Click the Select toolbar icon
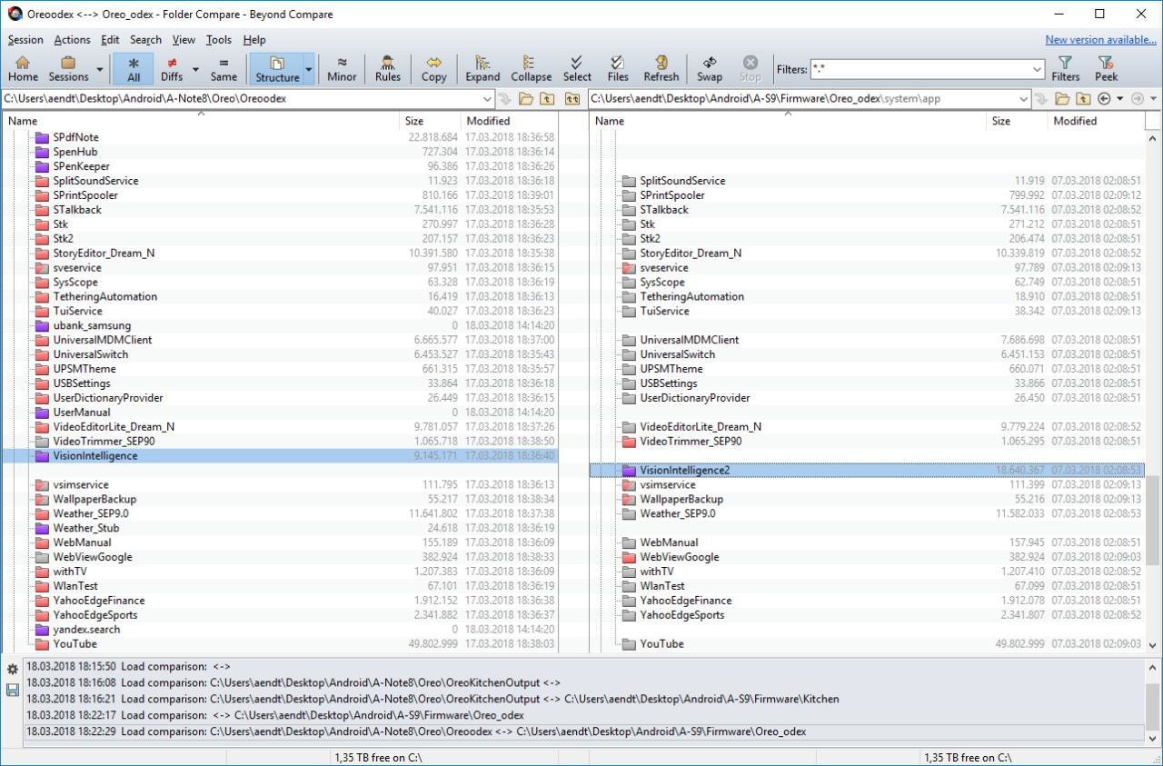The width and height of the screenshot is (1163, 766). click(x=577, y=69)
